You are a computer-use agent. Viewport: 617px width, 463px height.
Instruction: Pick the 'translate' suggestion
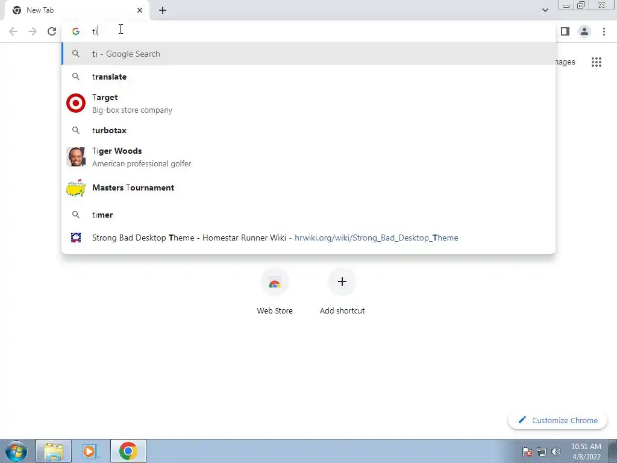[308, 77]
